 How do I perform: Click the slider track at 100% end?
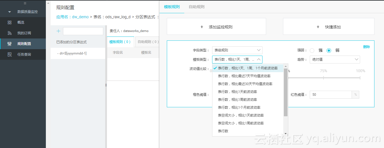tap(360, 78)
